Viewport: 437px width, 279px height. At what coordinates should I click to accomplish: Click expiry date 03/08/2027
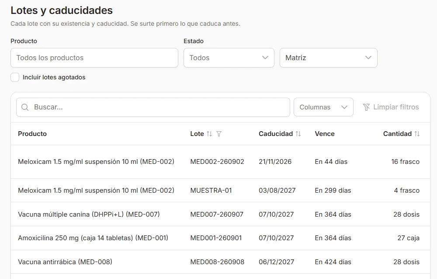[x=277, y=191]
